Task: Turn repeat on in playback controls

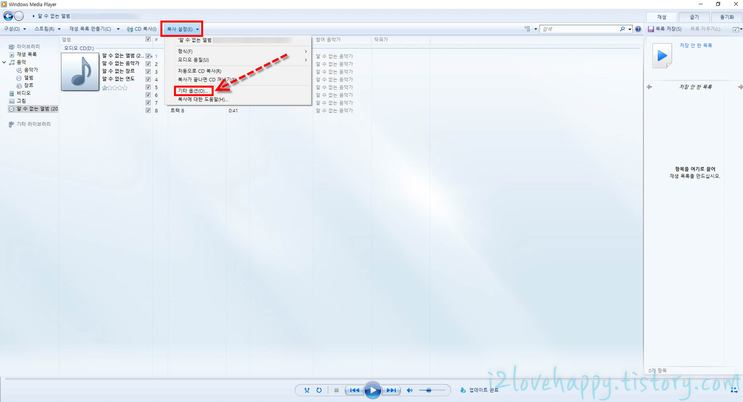Action: 319,390
